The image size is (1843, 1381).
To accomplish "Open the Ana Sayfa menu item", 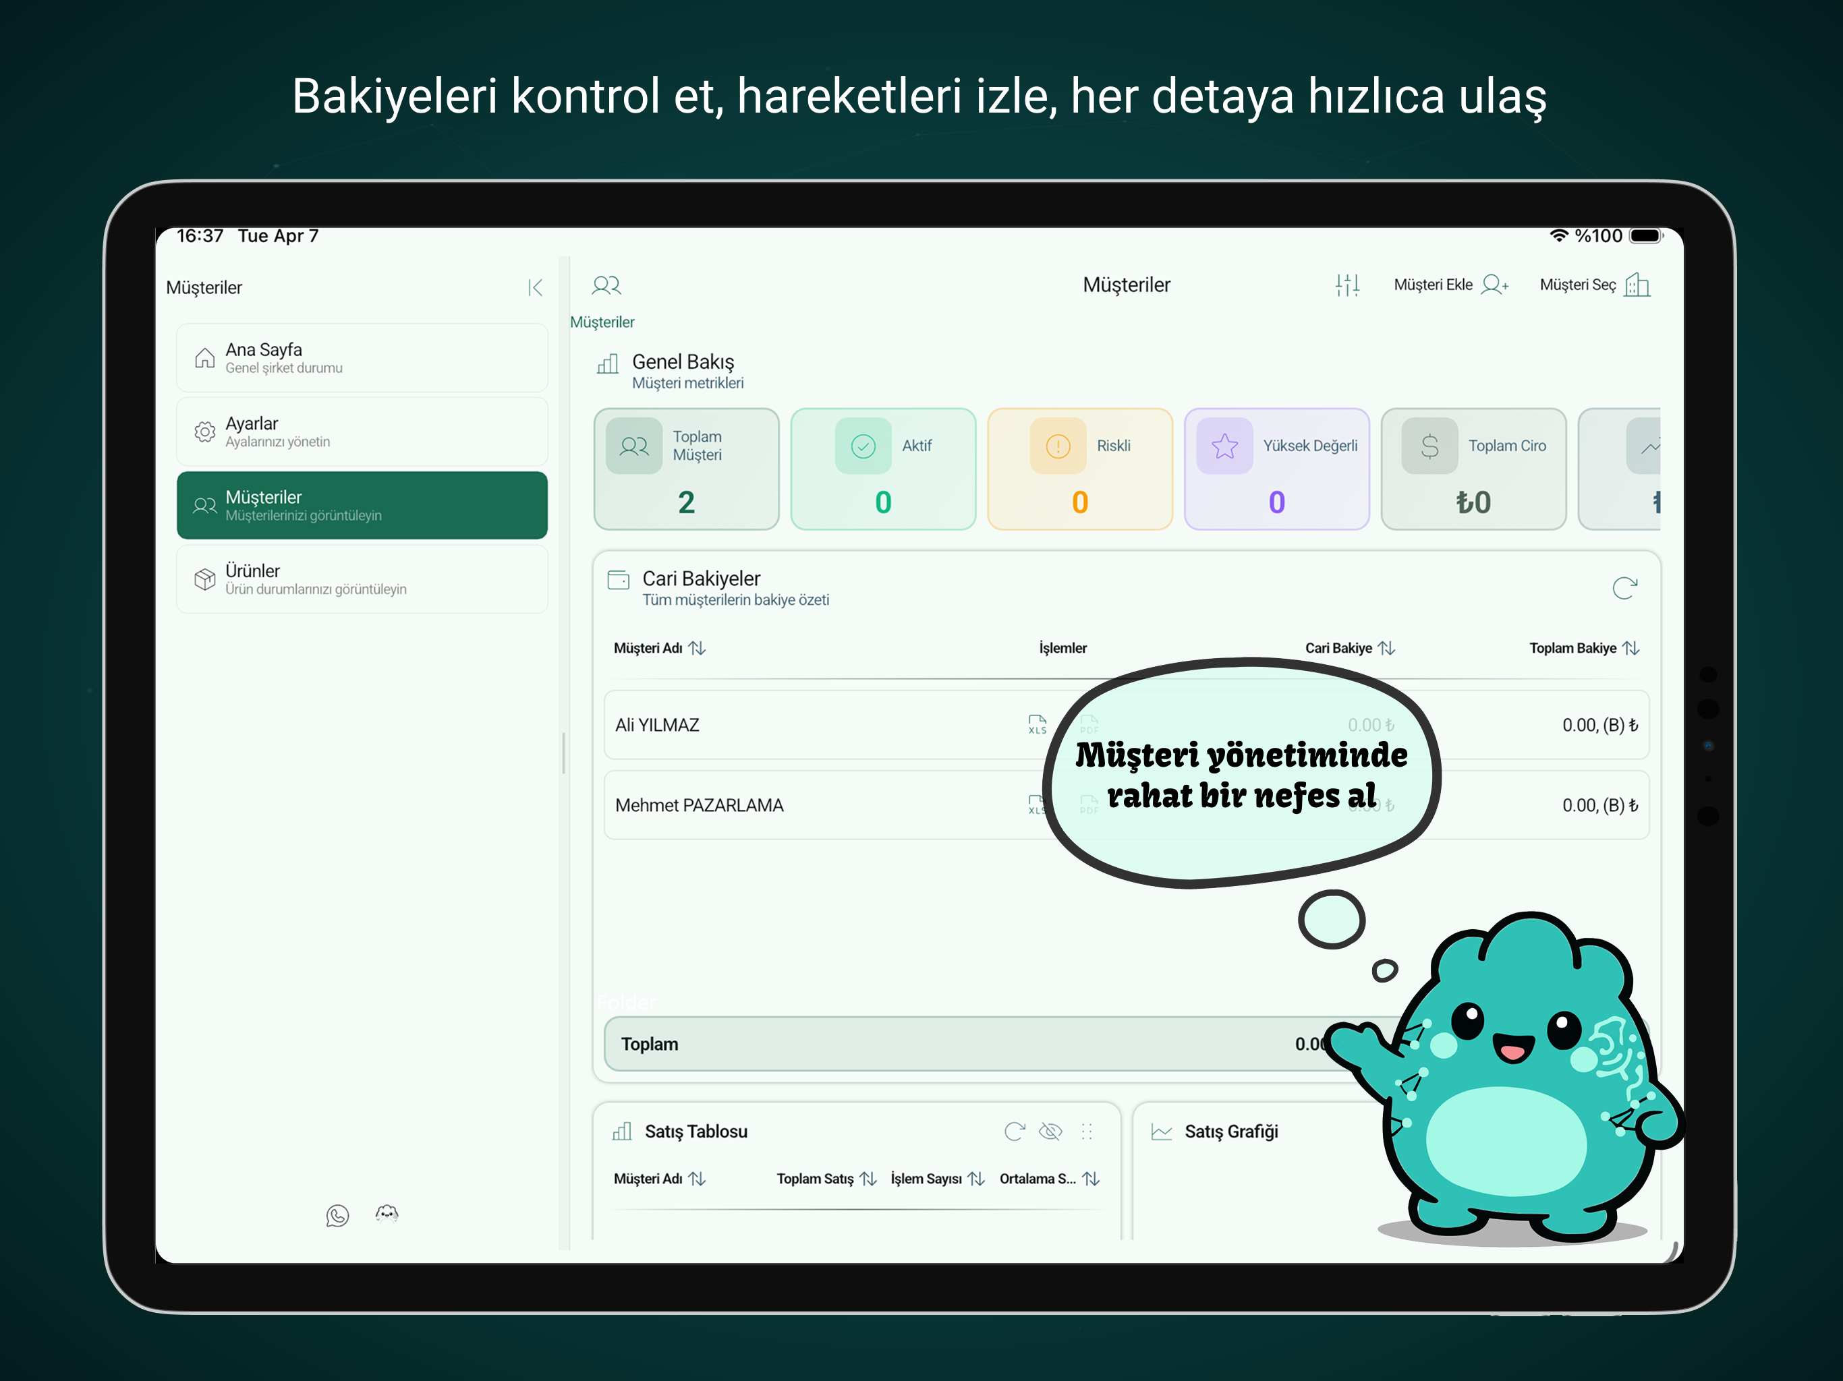I will coord(362,358).
